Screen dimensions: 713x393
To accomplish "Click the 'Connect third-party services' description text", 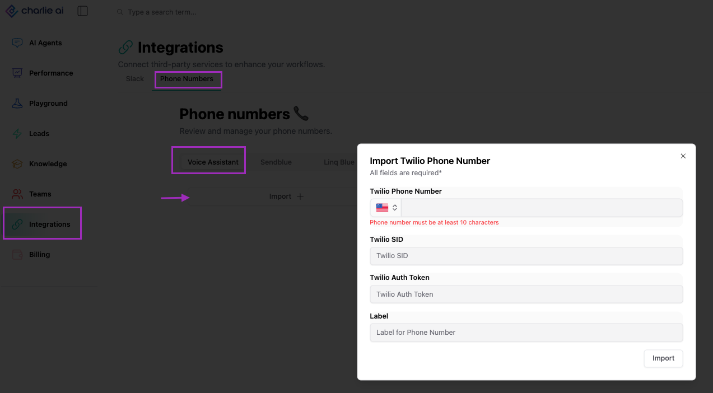I will click(x=222, y=64).
